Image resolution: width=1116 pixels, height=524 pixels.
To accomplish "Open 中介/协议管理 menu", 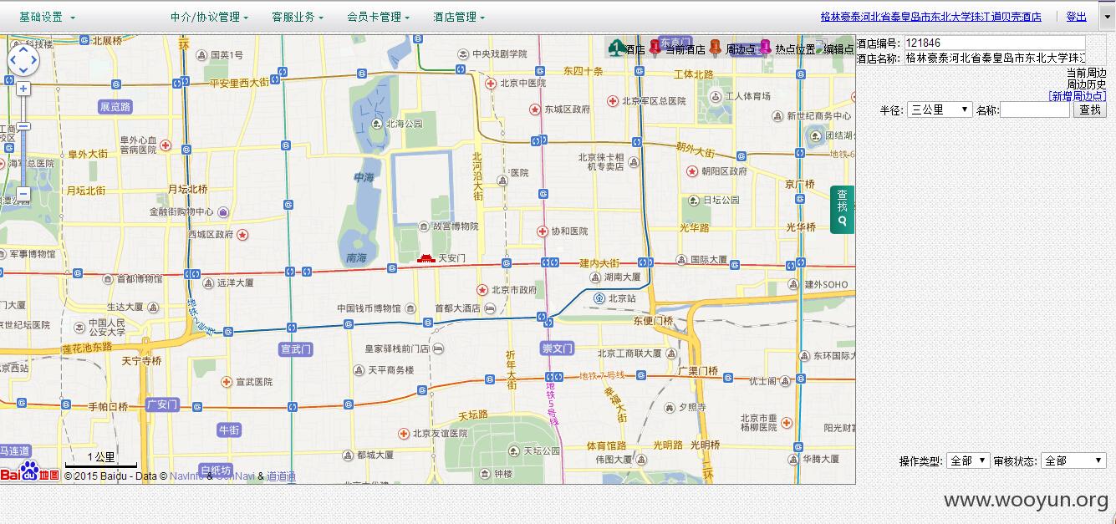I will tap(209, 17).
